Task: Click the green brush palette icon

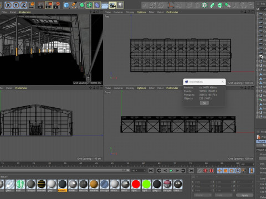Action: pos(228,5)
